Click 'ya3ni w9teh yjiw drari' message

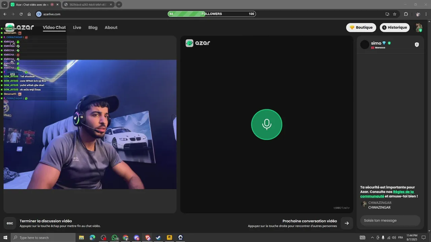pyautogui.click(x=32, y=85)
